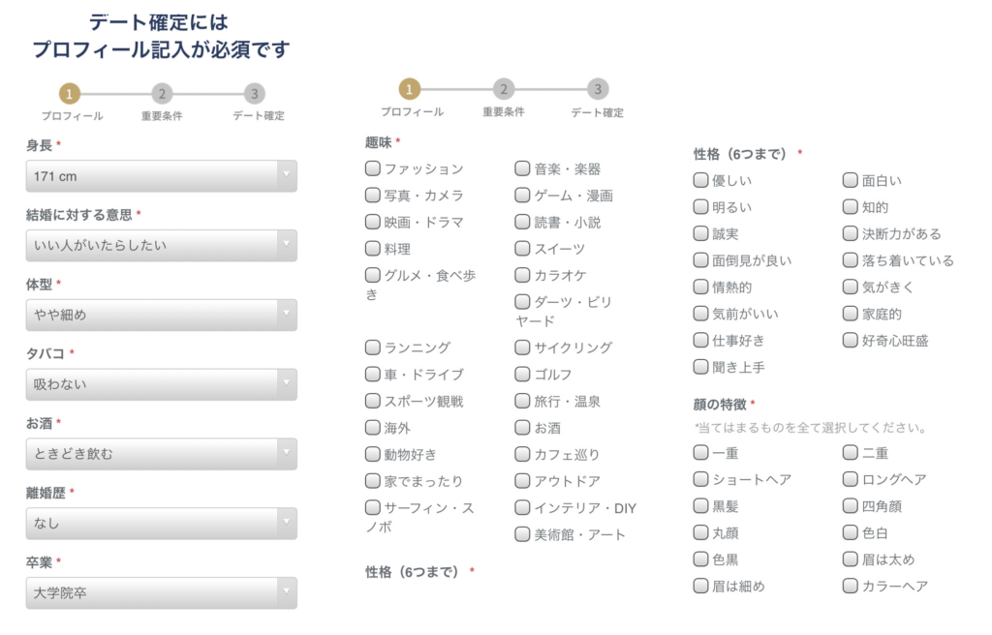The height and width of the screenshot is (635, 992).
Task: Tick the 音楽・楽器 checkbox
Action: point(522,168)
